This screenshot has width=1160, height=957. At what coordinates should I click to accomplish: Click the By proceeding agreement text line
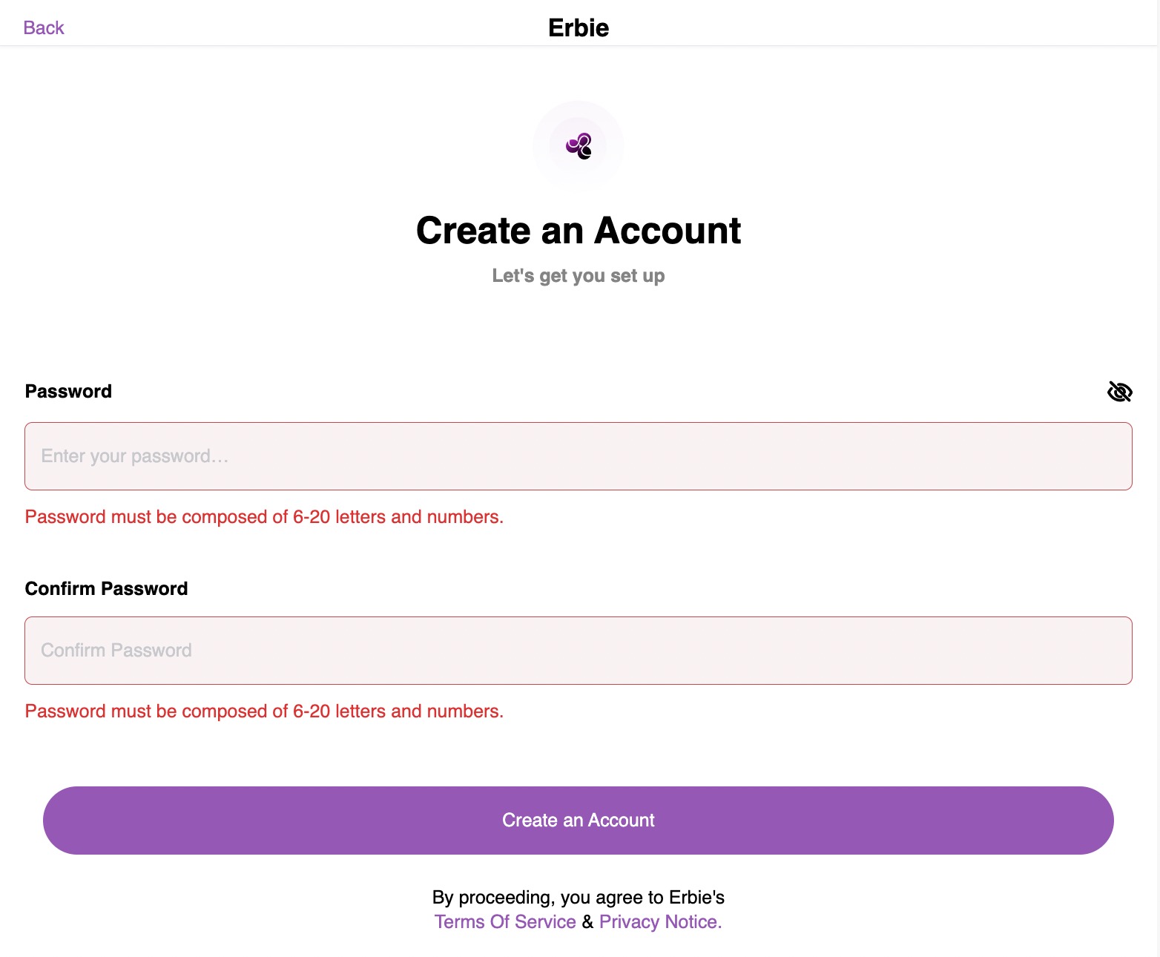click(x=579, y=898)
